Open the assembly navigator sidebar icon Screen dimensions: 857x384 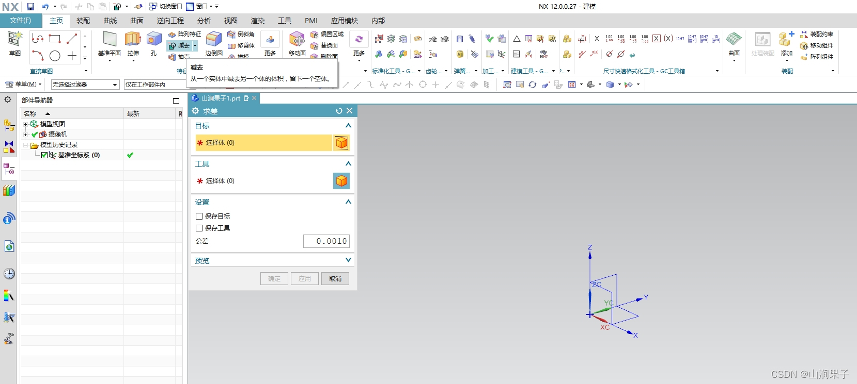(x=9, y=125)
